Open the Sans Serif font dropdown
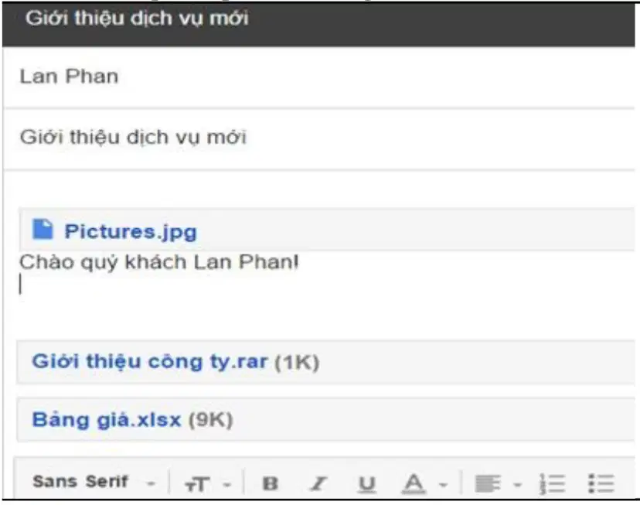This screenshot has height=505, width=640. (94, 482)
